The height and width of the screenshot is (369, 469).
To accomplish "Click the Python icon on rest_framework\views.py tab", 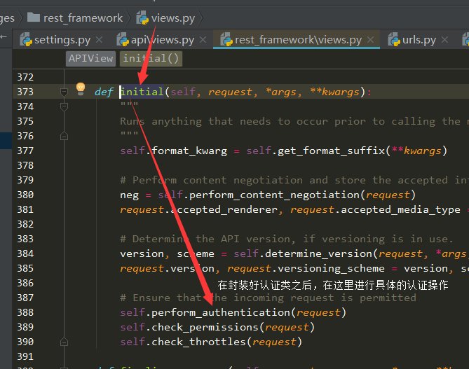I will 226,39.
